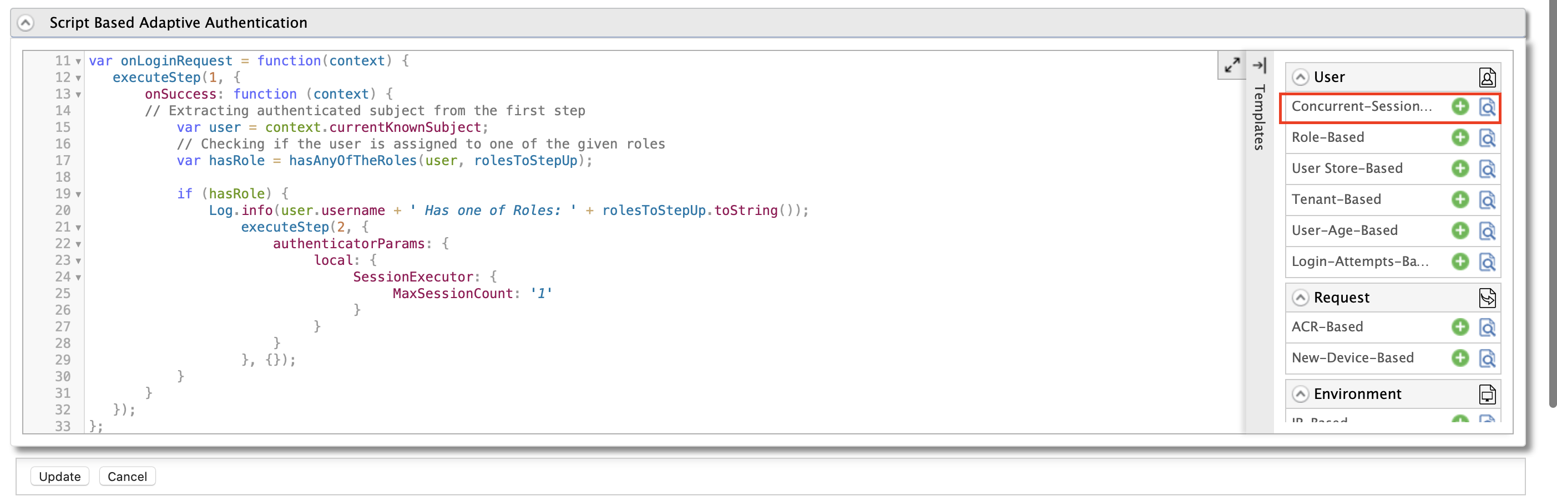Image resolution: width=1557 pixels, height=502 pixels.
Task: Click line number 20 in the gutter
Action: point(63,211)
